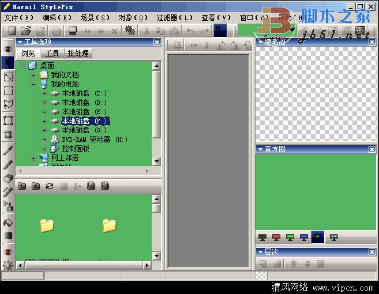The image size is (379, 294).
Task: Expand the 本地磁盘 (C:) tree node
Action: coord(44,93)
